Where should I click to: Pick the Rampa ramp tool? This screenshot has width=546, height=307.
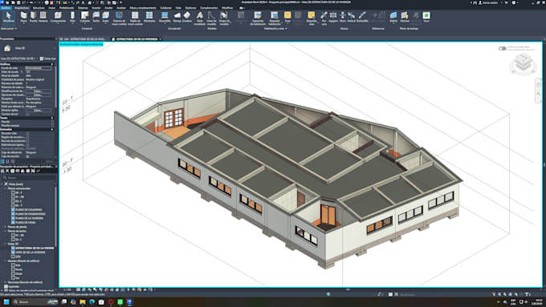click(177, 17)
